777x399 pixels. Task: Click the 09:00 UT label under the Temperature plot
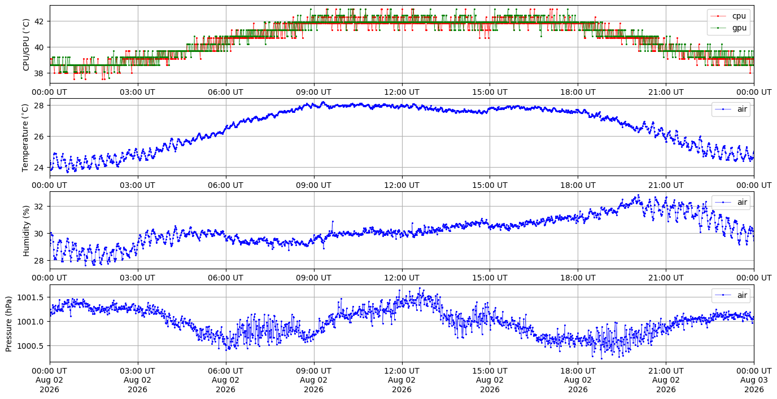pos(313,185)
